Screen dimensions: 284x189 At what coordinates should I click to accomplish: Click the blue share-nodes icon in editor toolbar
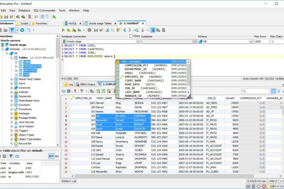pyautogui.click(x=136, y=30)
